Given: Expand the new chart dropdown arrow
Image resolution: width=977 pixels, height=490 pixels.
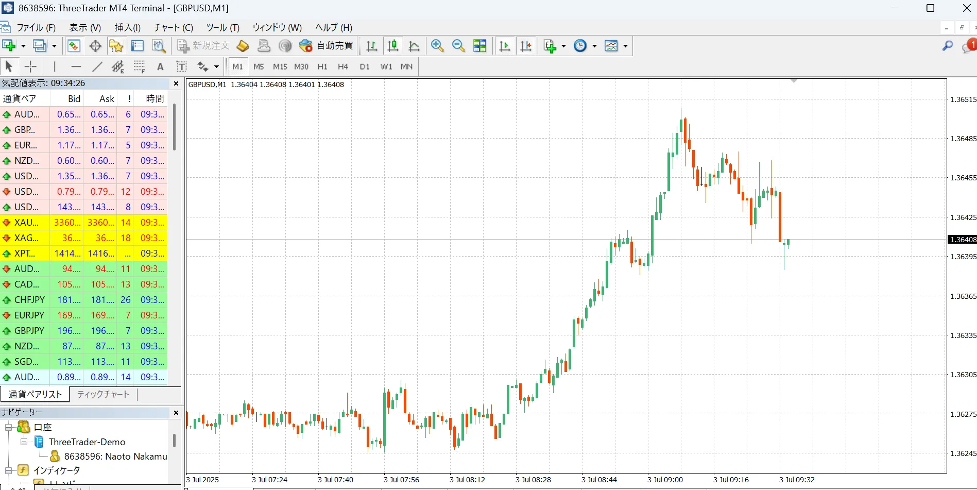Looking at the screenshot, I should [x=23, y=46].
